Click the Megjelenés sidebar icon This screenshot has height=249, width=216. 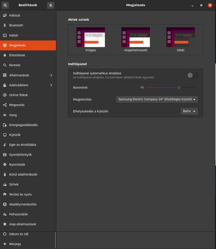(x=5, y=45)
